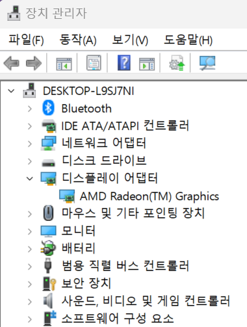Open the 동작(A) menu
This screenshot has height=327, width=247.
tap(78, 40)
